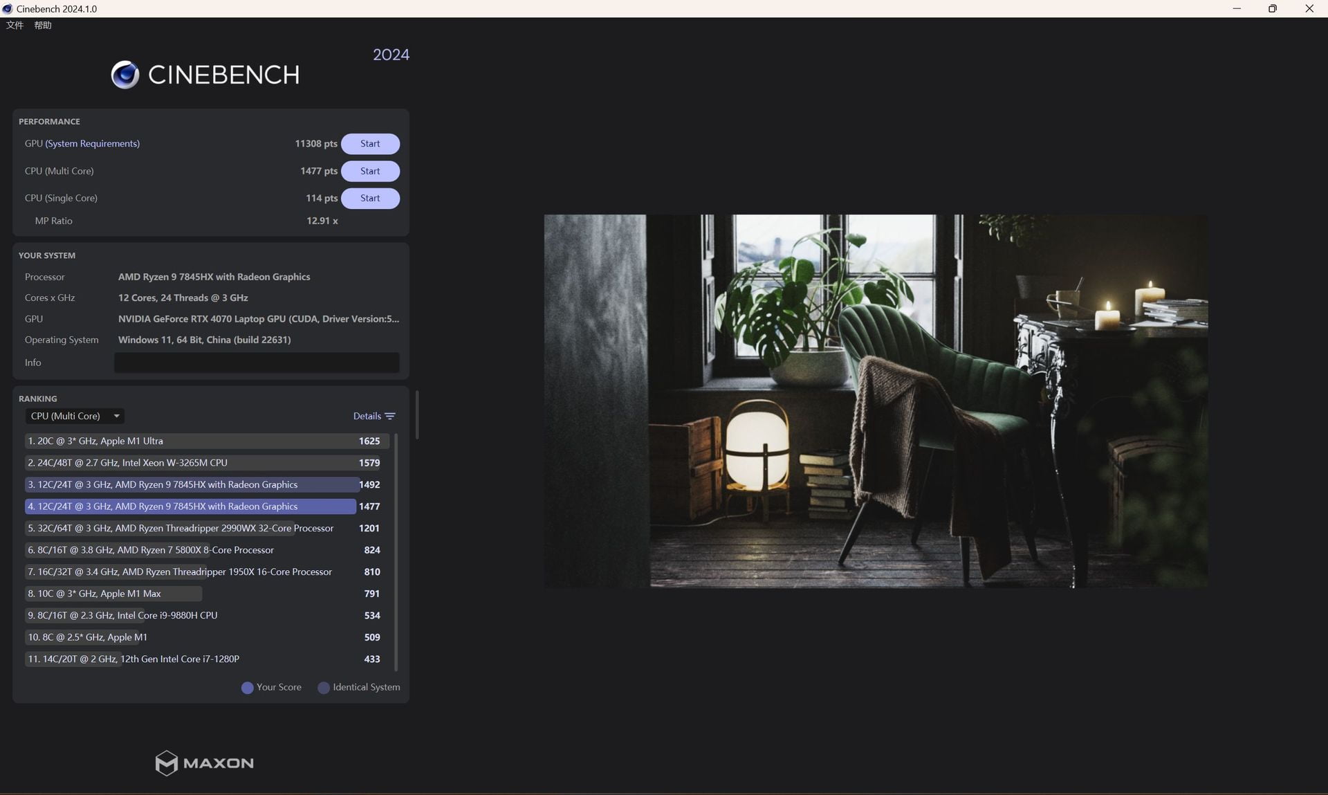This screenshot has height=795, width=1328.
Task: Click the Details filter lines icon
Action: [x=390, y=416]
